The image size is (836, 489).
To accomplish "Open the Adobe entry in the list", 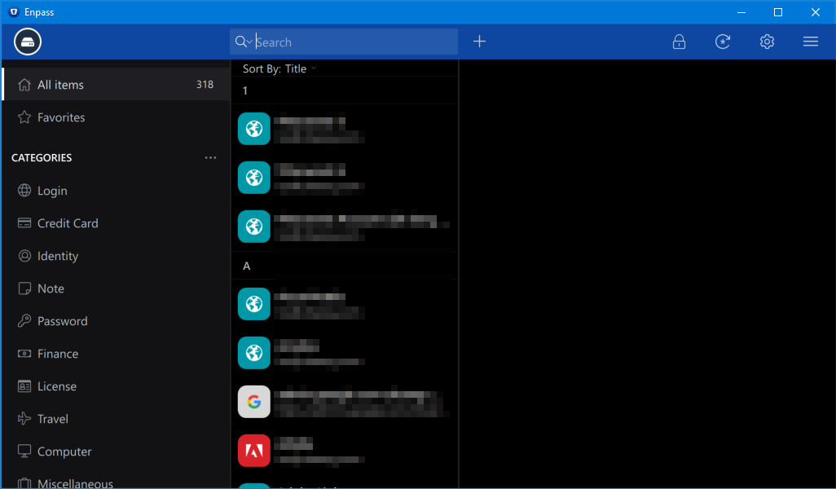I will [x=342, y=450].
